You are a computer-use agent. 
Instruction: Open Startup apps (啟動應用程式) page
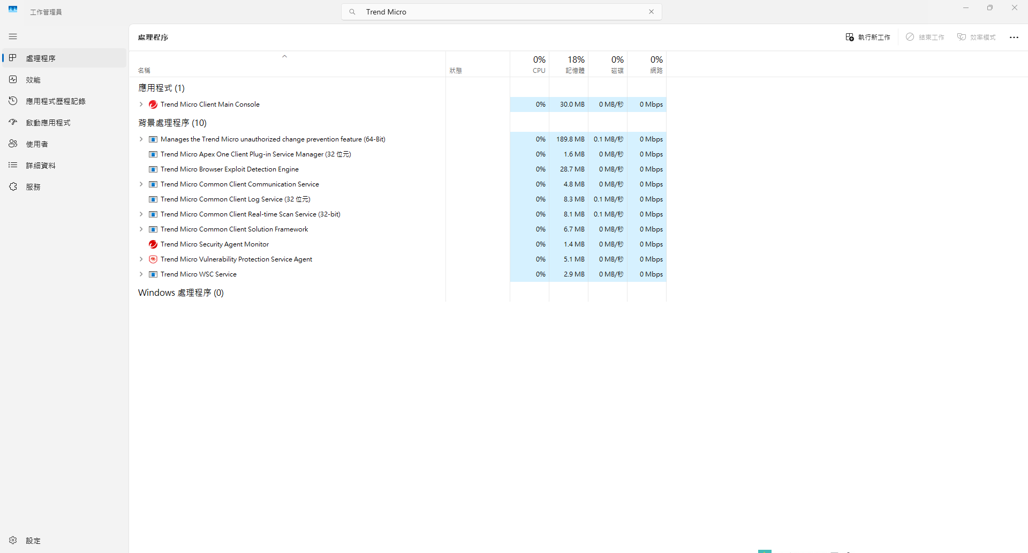[48, 123]
